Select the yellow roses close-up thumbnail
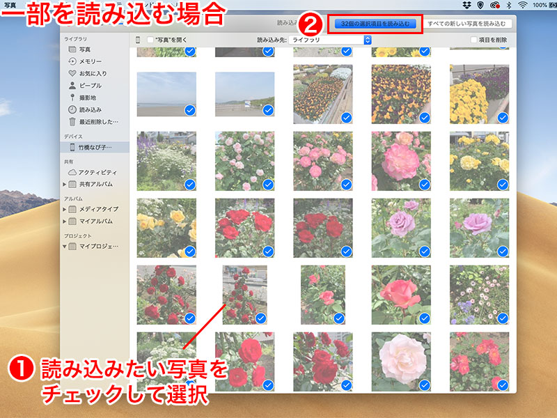The width and height of the screenshot is (557, 418). (x=166, y=229)
